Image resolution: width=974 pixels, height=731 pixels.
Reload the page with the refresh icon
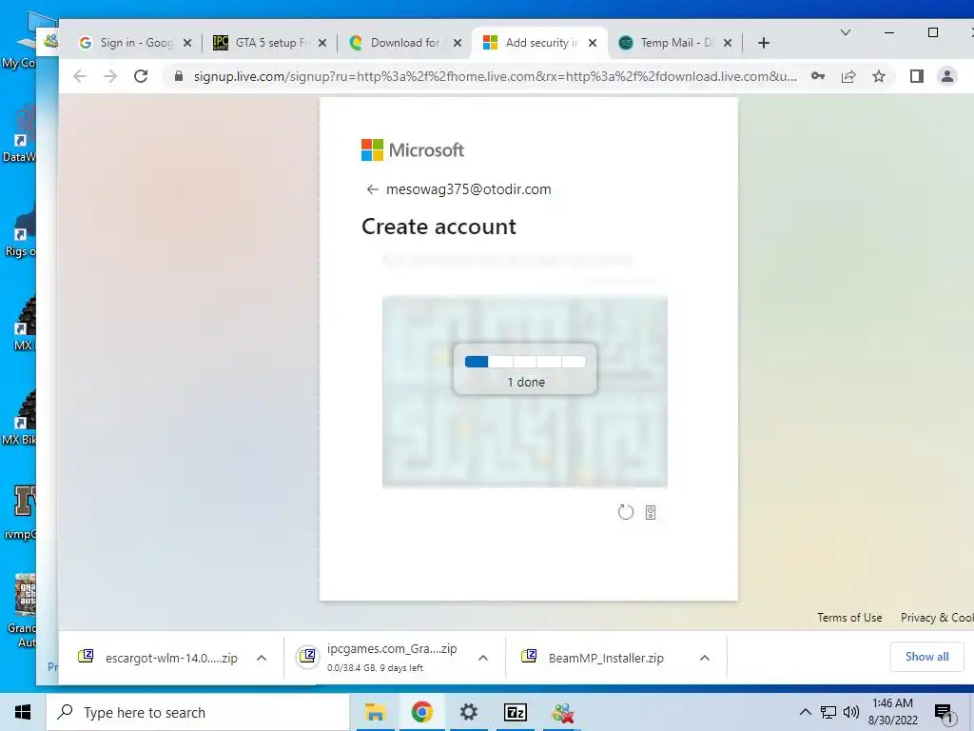(141, 76)
